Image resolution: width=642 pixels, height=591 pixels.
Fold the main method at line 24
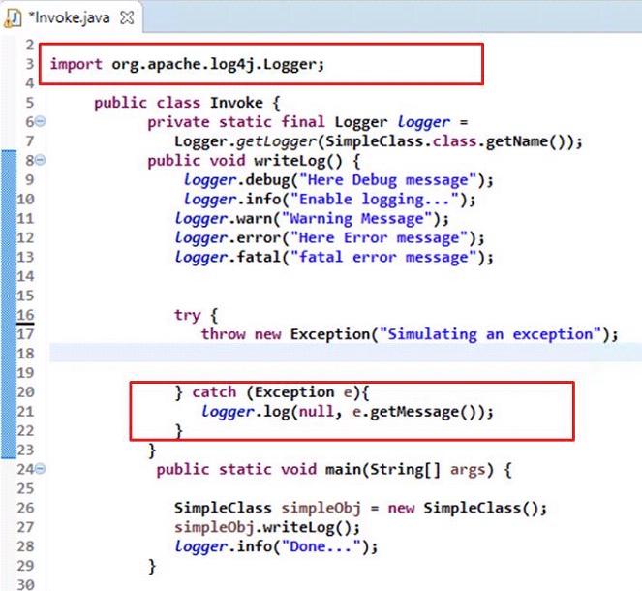click(41, 470)
